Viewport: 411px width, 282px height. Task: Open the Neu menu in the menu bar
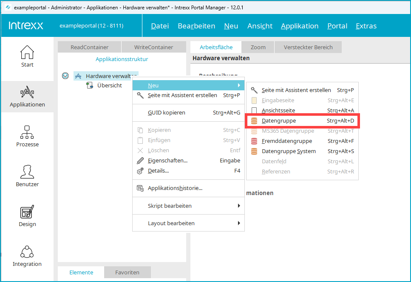click(231, 26)
